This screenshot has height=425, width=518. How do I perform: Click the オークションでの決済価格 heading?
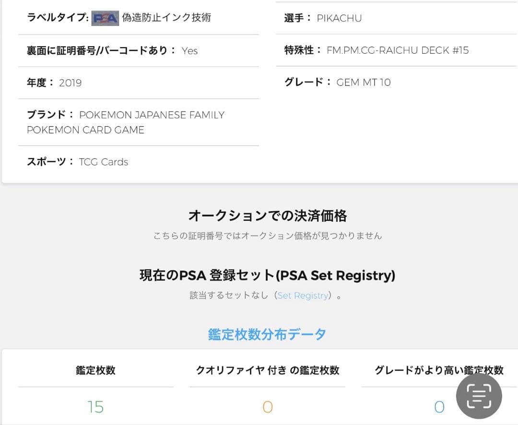(267, 216)
